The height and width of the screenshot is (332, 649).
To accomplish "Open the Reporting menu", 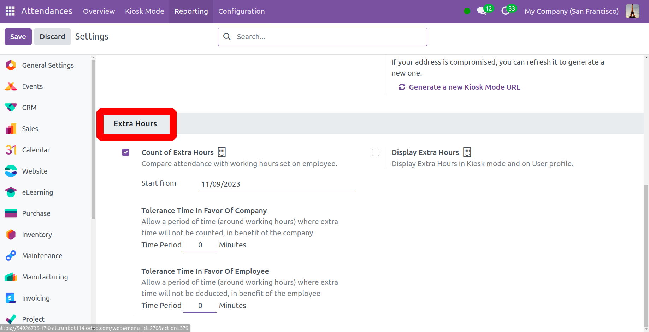I will [191, 11].
